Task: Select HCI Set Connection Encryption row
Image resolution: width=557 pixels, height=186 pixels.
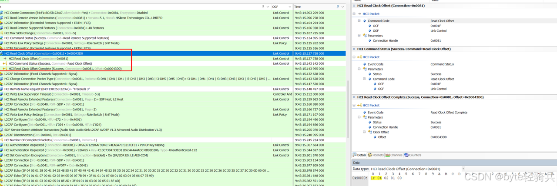Action: (x=173, y=155)
